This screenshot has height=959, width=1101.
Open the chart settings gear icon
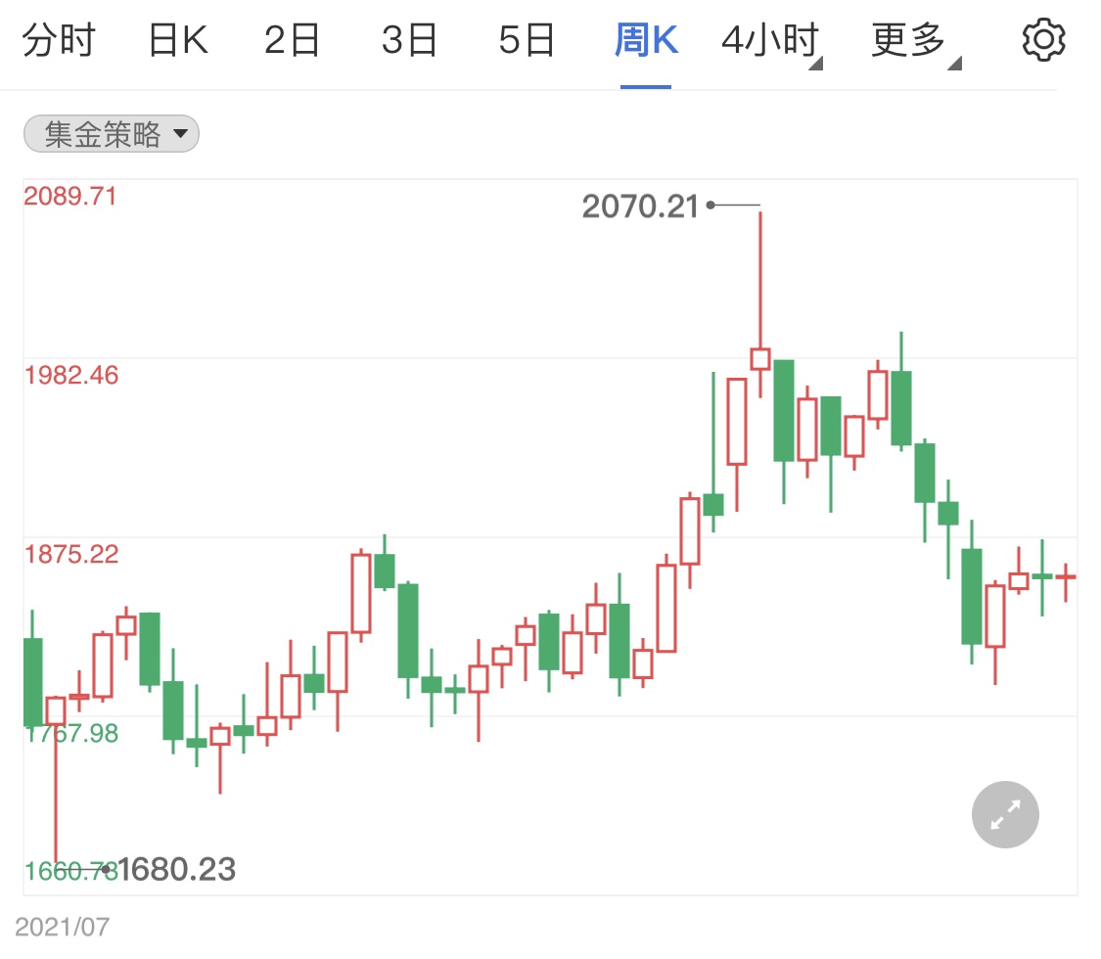click(1043, 40)
